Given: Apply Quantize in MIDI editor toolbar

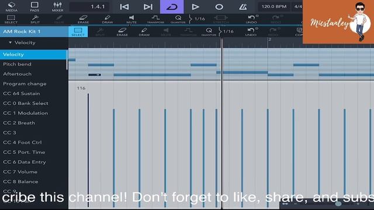Looking at the screenshot, I should tap(209, 32).
